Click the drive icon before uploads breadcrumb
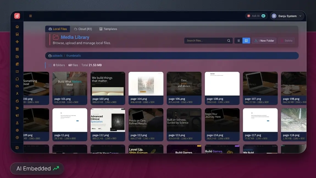 (x=50, y=56)
